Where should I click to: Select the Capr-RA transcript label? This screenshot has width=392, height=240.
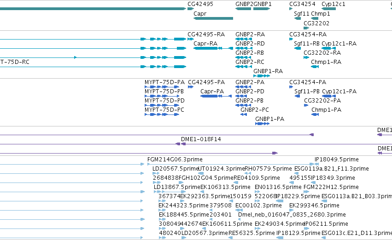point(205,43)
